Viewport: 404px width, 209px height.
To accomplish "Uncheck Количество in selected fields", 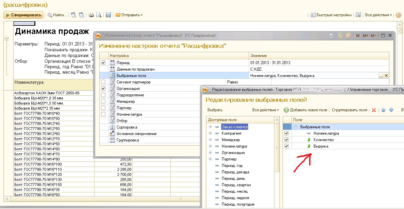I will (287, 139).
